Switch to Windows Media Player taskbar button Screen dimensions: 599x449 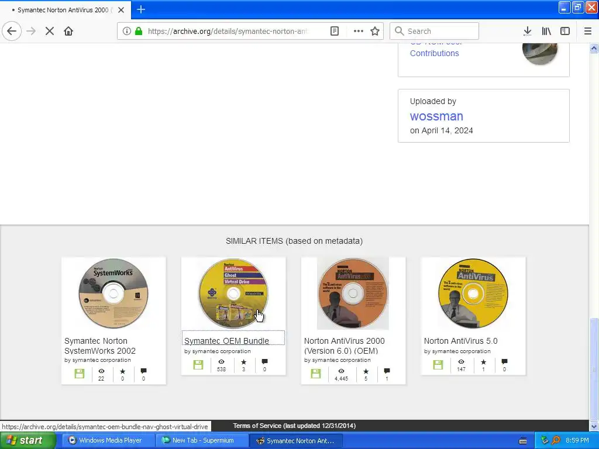(x=108, y=440)
